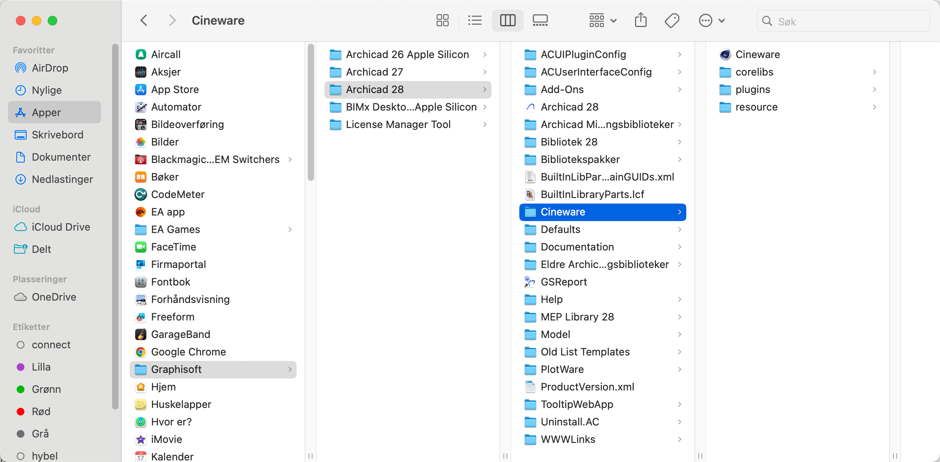The image size is (940, 462).
Task: Select the CodeMeter app icon
Action: pos(141,194)
